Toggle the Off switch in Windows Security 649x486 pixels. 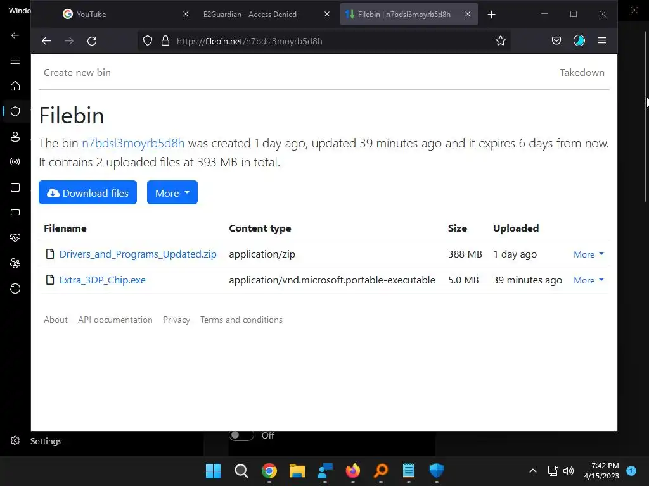tap(241, 435)
